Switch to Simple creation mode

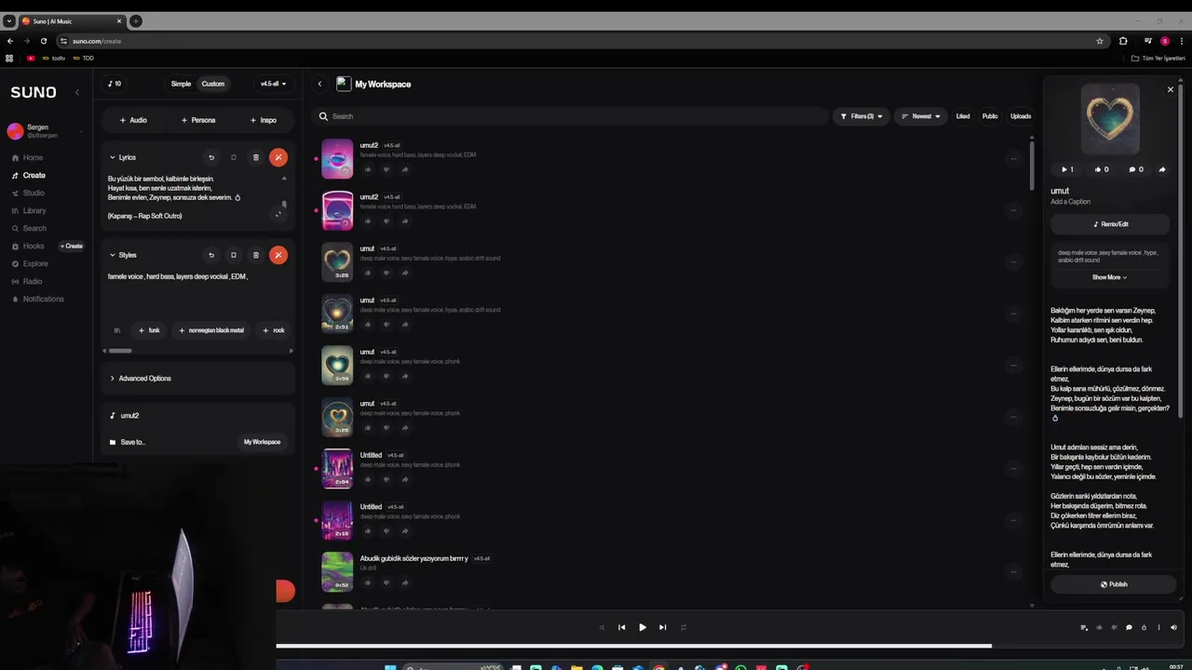click(x=181, y=84)
